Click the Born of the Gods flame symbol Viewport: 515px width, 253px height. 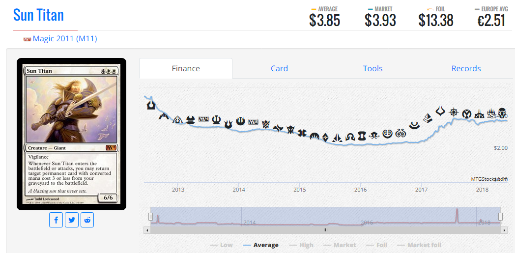229,124
